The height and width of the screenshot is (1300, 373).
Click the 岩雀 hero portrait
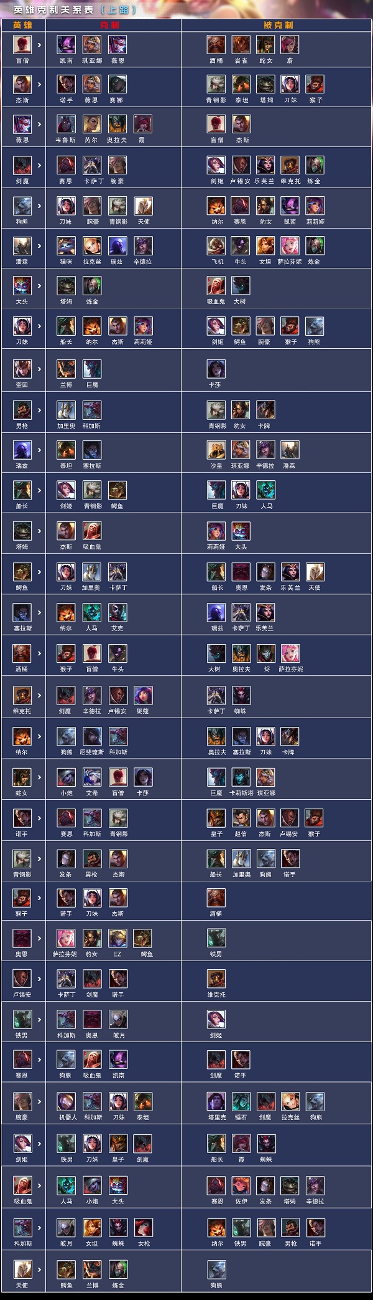tap(241, 44)
